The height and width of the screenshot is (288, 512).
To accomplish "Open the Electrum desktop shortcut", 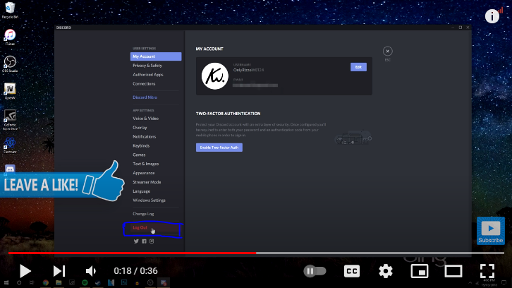I will tap(10, 145).
